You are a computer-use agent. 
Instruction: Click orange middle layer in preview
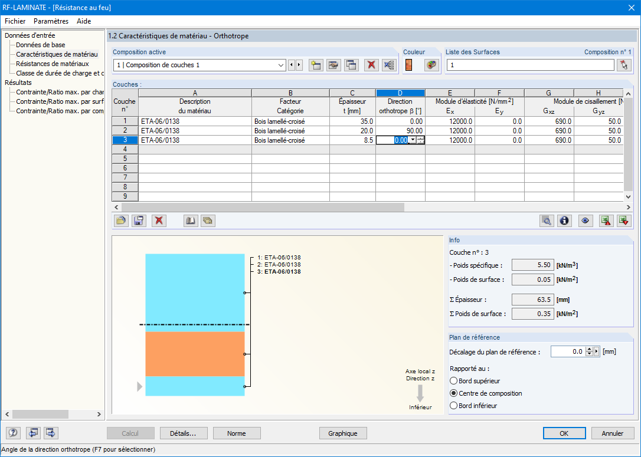(x=195, y=354)
